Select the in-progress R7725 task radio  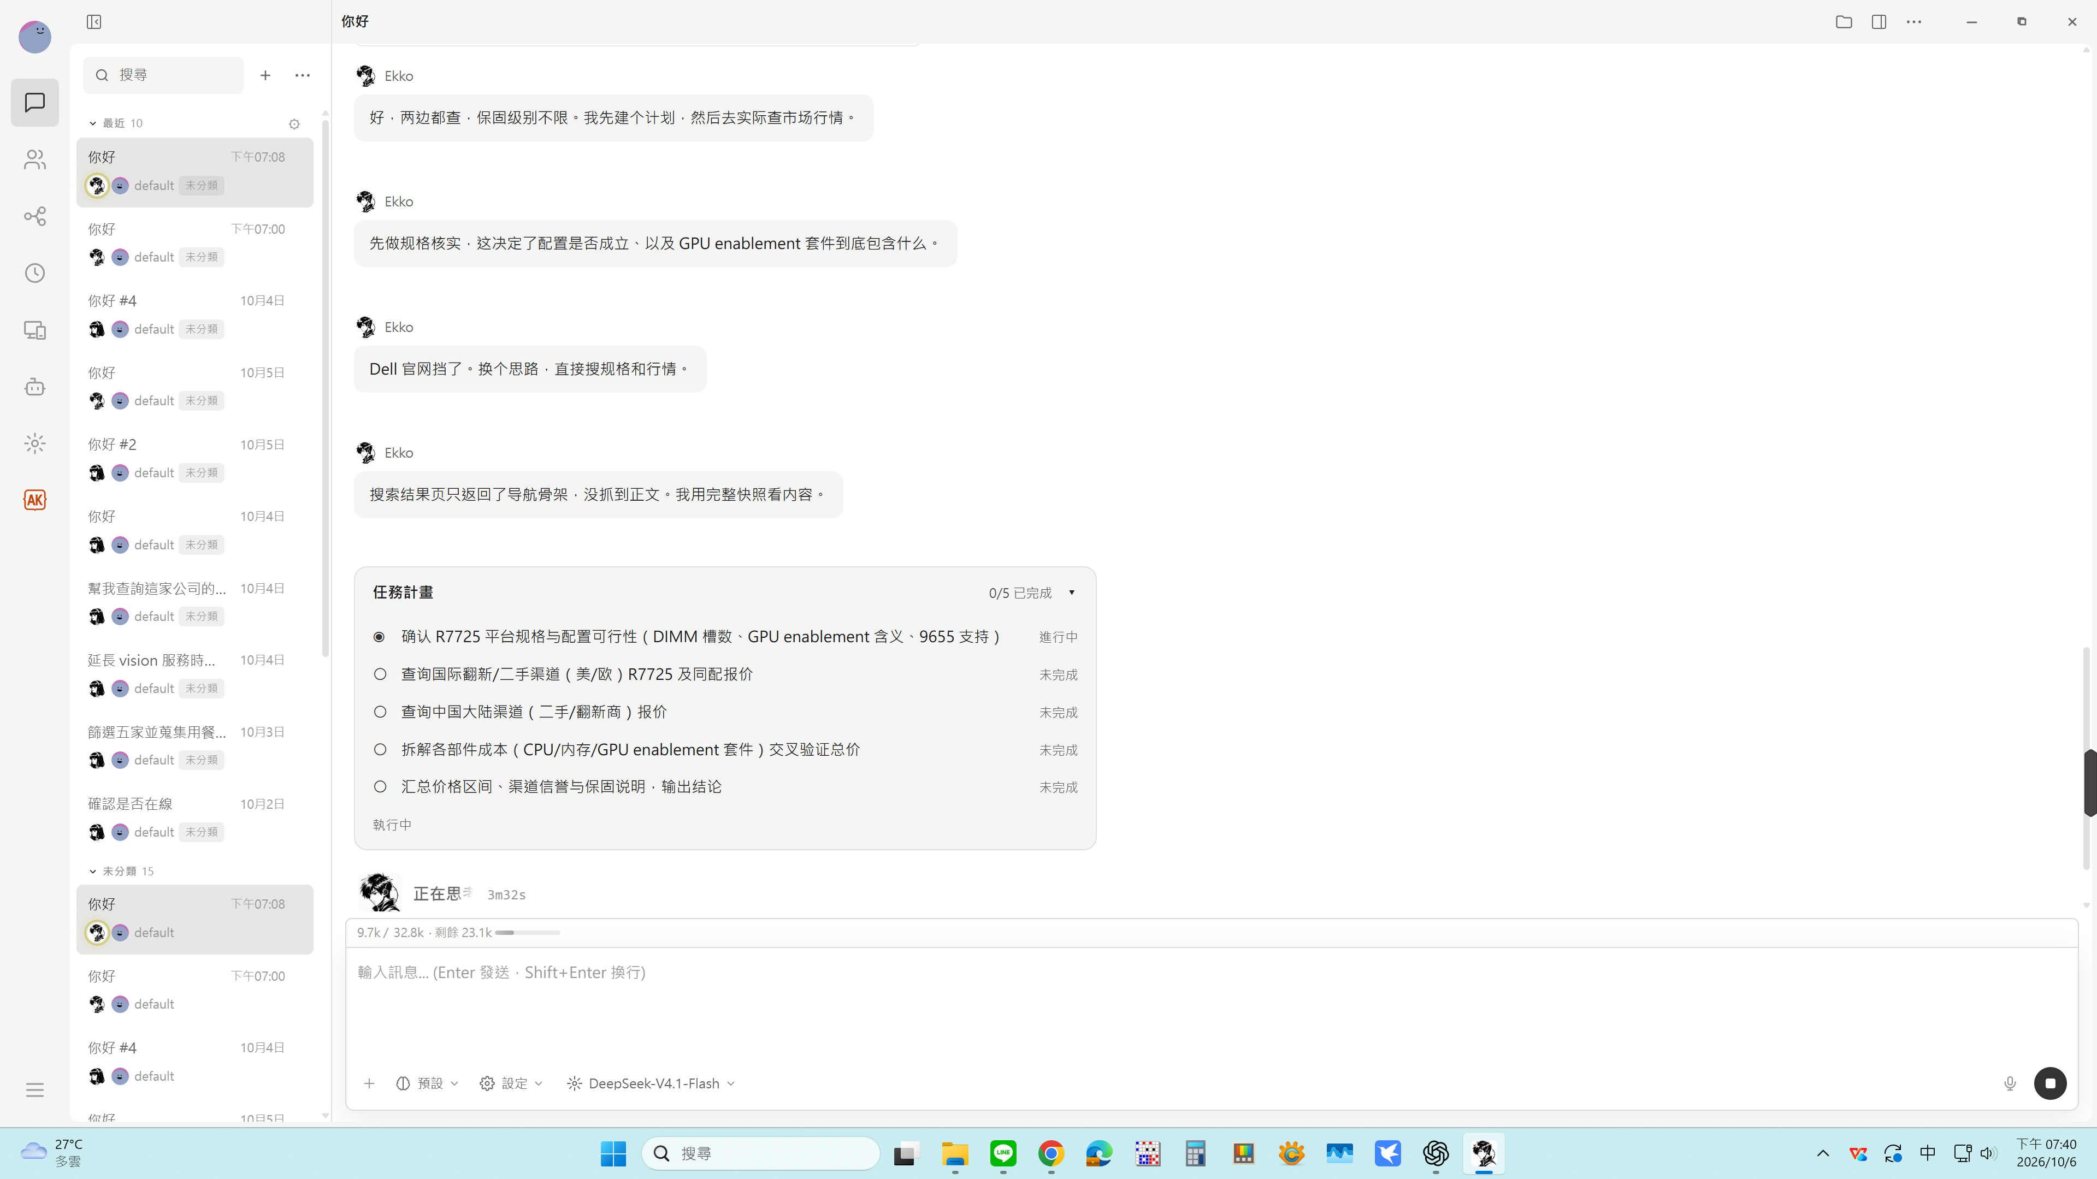(379, 637)
